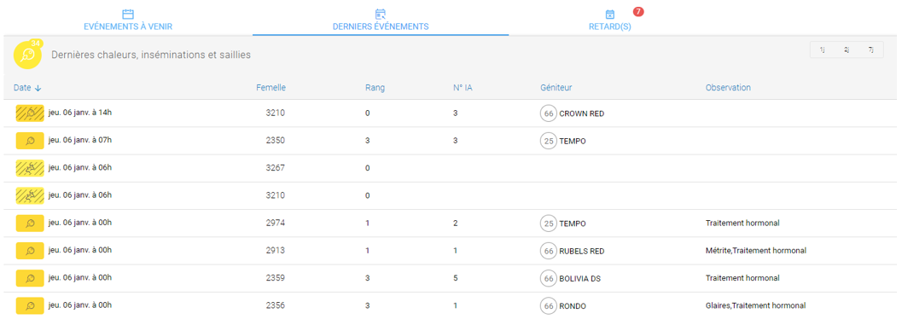Click female number 3210 in 14h row
The image size is (902, 325).
pyautogui.click(x=275, y=113)
